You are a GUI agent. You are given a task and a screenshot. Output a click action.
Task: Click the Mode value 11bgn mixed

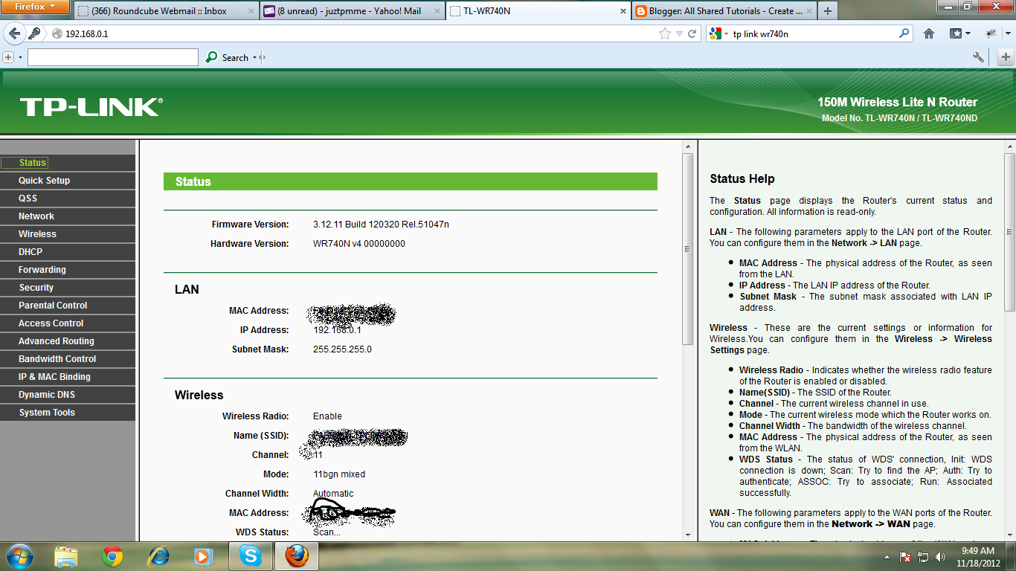point(339,474)
